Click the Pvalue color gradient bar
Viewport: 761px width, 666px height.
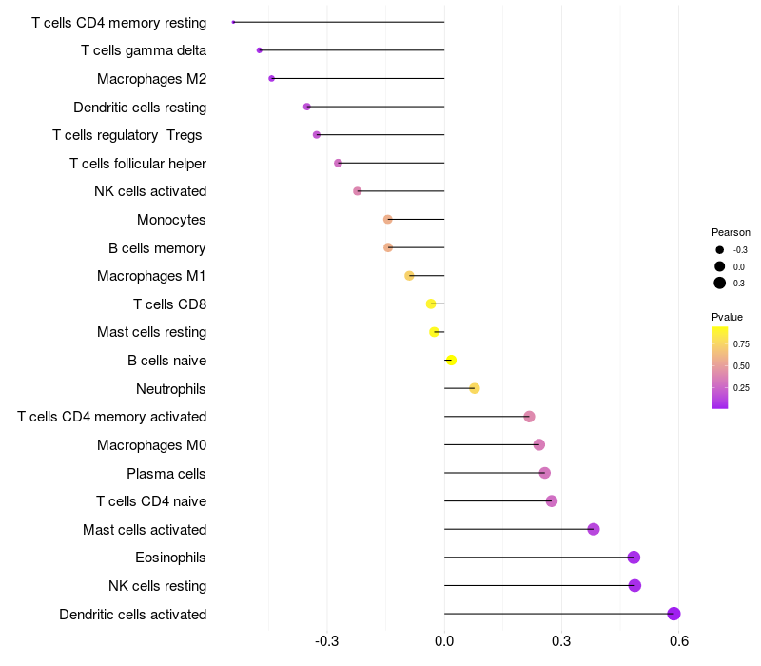(x=720, y=367)
